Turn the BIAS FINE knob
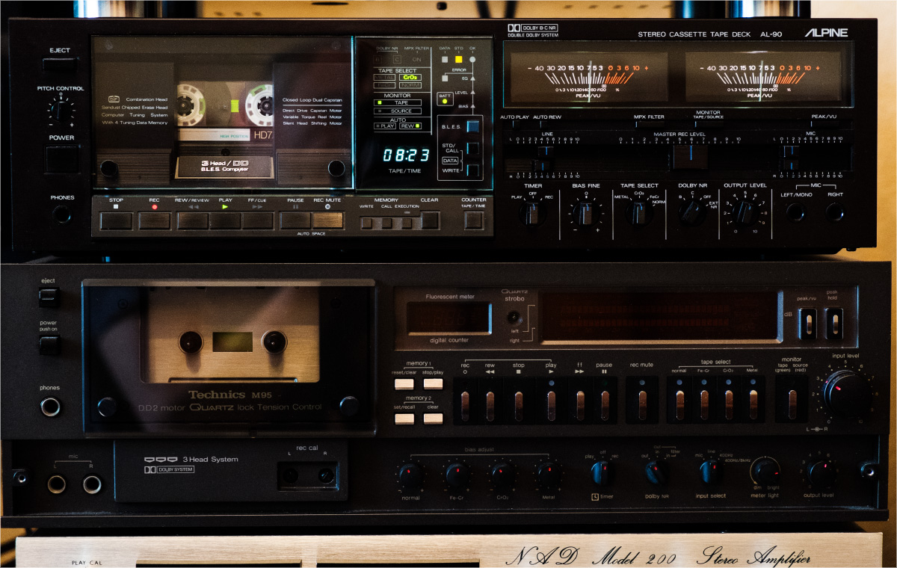897x568 pixels. click(585, 213)
